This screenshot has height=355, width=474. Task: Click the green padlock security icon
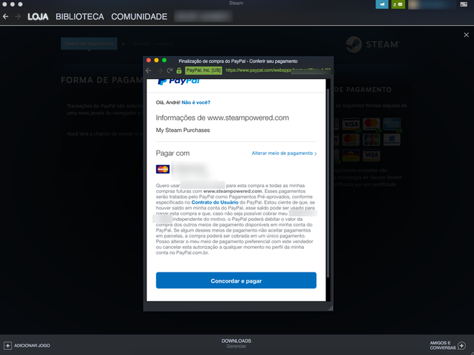179,70
